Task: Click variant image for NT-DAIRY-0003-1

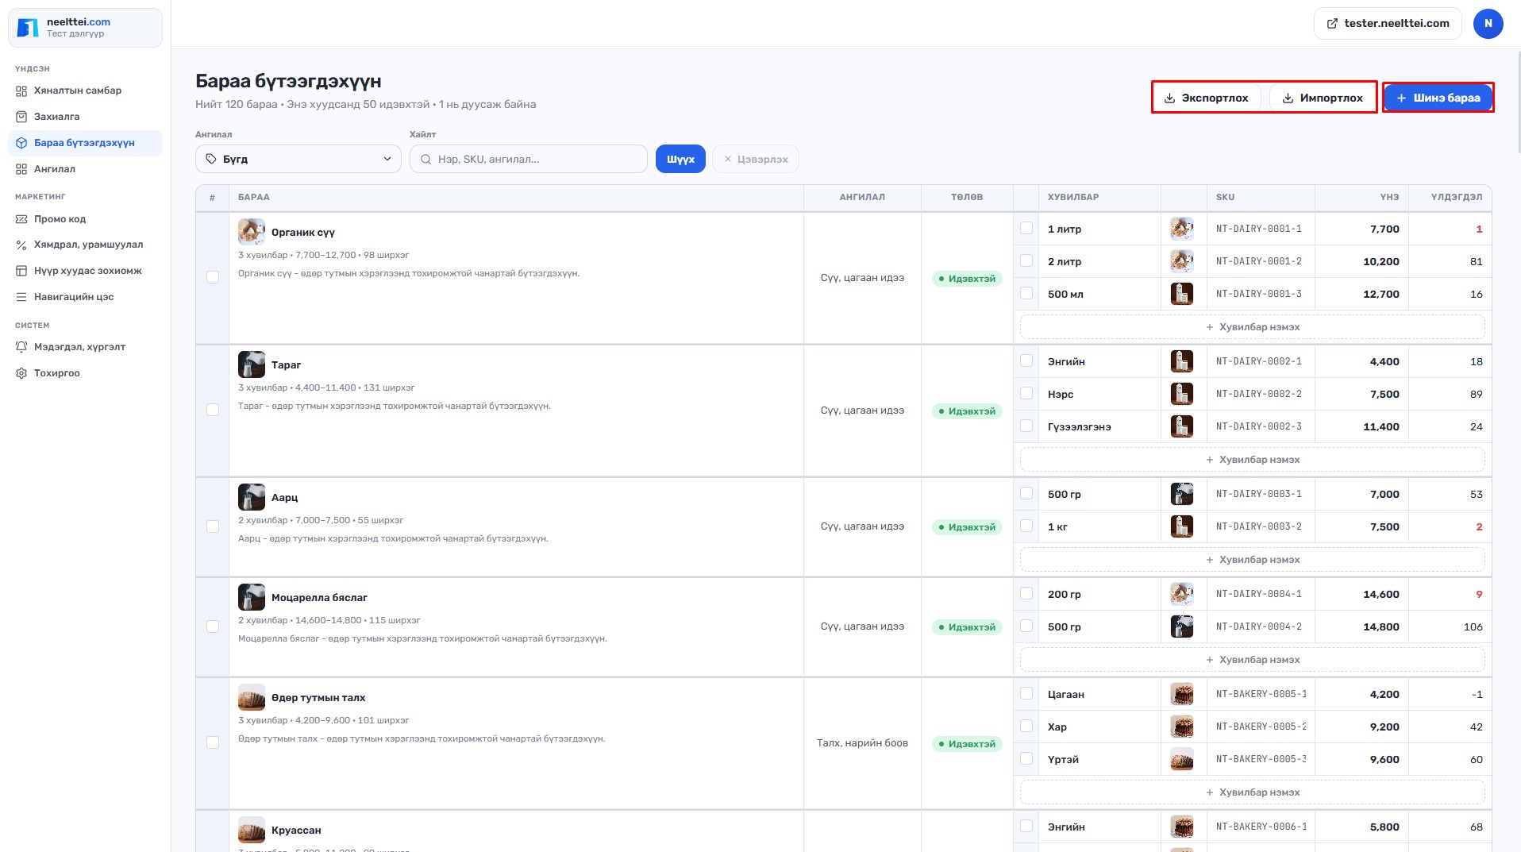Action: point(1182,494)
